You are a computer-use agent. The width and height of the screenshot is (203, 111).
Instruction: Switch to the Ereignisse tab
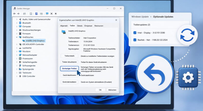(88, 26)
